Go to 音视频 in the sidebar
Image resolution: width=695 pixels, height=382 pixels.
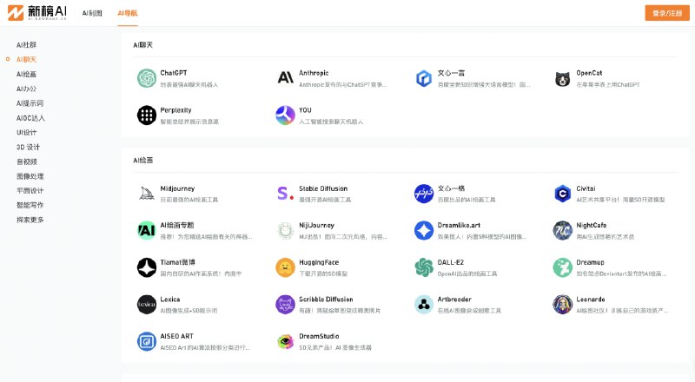pos(27,161)
